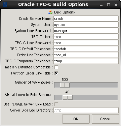The image size is (121, 126).
Task: Click the "Number of Warehouses :" label
Action: click(x=34, y=82)
